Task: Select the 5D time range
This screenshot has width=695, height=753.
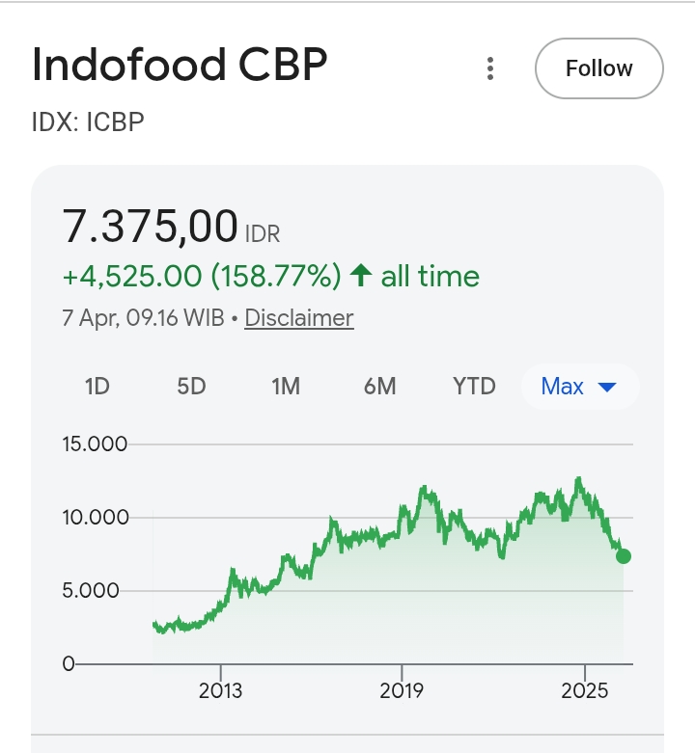Action: coord(191,387)
